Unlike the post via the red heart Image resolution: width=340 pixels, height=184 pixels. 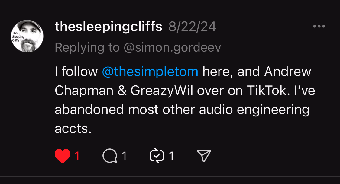tap(63, 156)
